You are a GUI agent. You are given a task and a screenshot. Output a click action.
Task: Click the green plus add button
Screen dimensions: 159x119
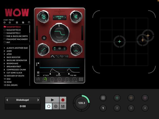pos(117,98)
